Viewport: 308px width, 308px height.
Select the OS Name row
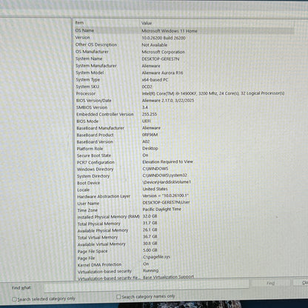(184, 30)
